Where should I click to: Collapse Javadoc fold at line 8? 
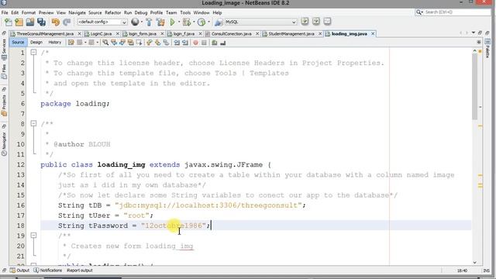(33, 123)
